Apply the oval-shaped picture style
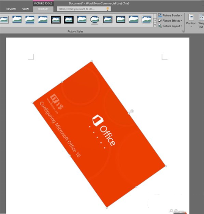 coord(95,20)
